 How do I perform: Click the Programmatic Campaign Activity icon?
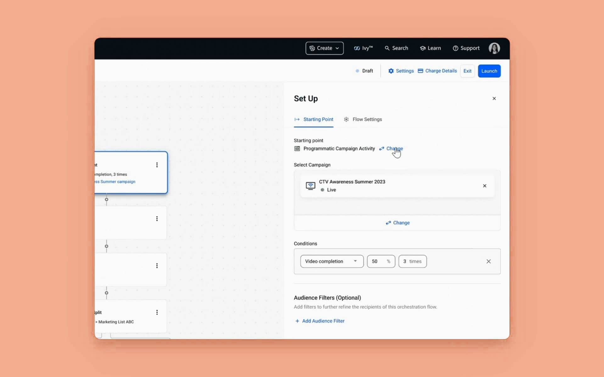[x=297, y=149]
